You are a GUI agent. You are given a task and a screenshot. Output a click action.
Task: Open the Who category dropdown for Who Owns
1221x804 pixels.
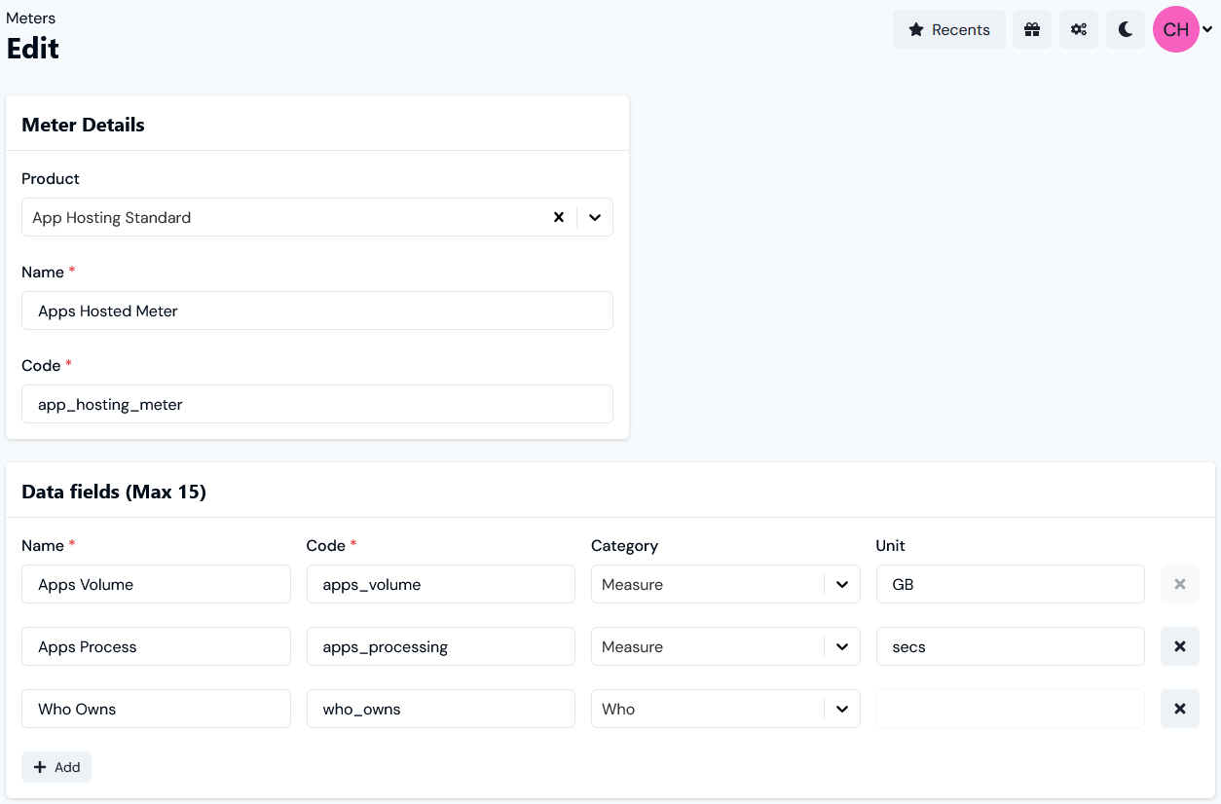tap(842, 709)
